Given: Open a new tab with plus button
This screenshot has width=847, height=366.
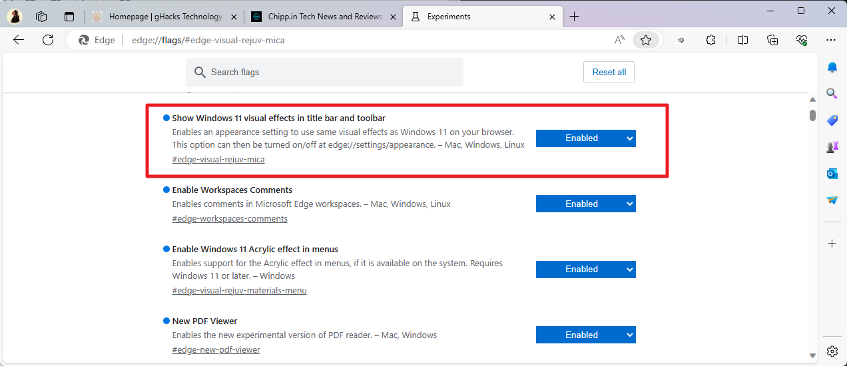Looking at the screenshot, I should (x=575, y=17).
